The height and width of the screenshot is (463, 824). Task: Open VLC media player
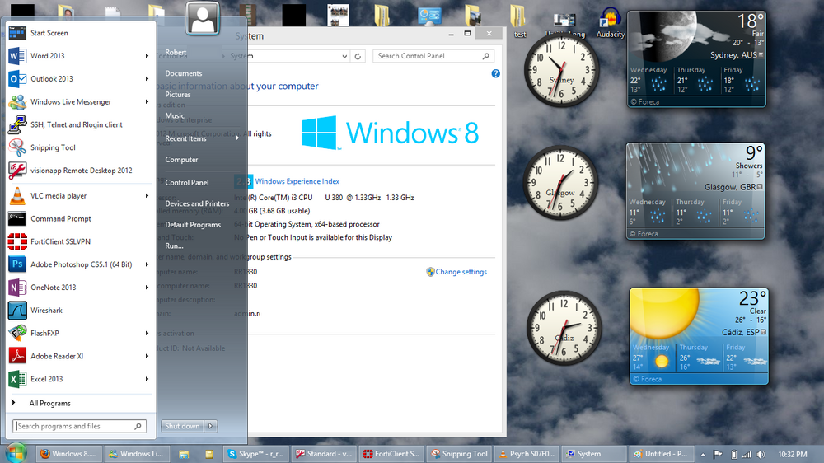tap(79, 195)
